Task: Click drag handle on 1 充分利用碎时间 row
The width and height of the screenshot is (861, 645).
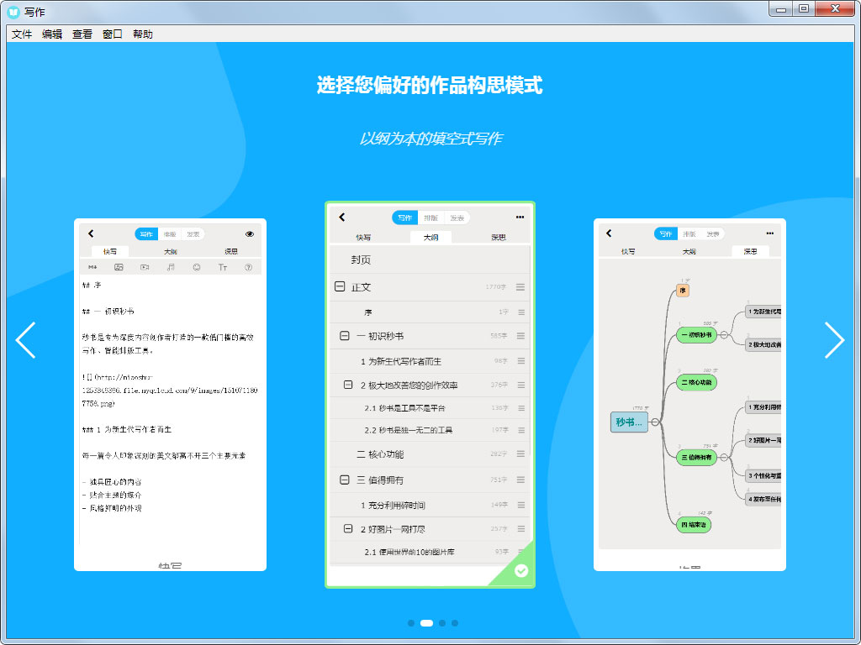Action: tap(521, 505)
